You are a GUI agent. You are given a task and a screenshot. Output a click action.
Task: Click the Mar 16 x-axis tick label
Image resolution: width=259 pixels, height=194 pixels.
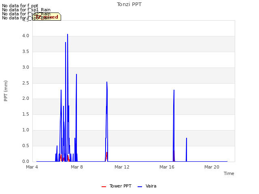pyautogui.click(x=167, y=167)
